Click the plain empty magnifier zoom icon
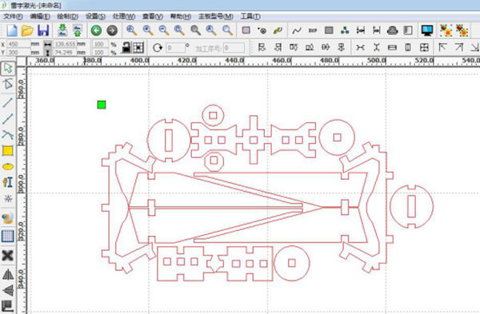This screenshot has height=314, width=480. [227, 30]
